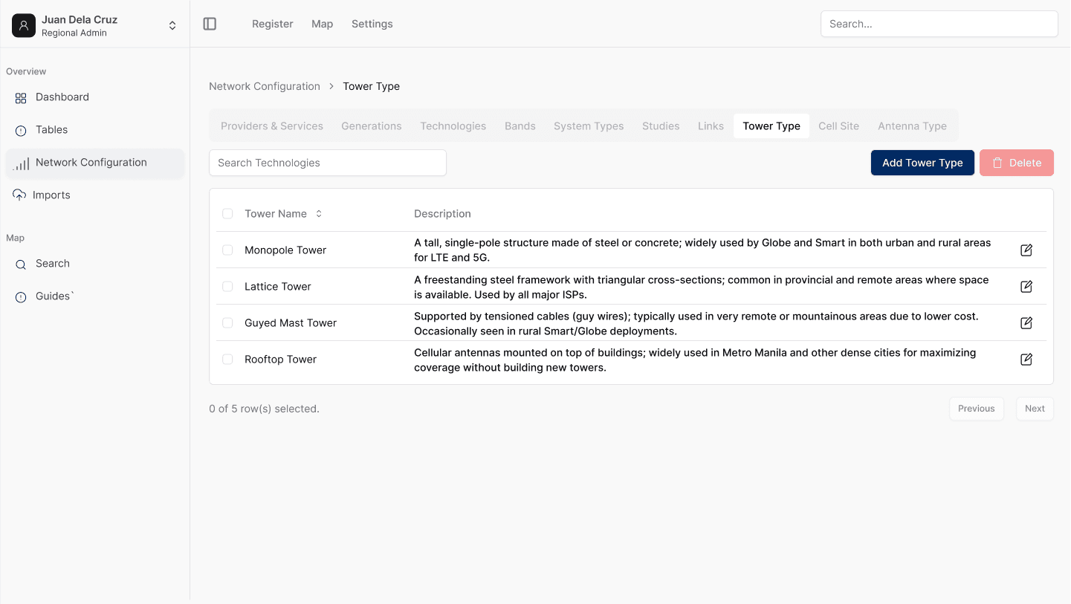Click the Monopole Tower name cell
The width and height of the screenshot is (1071, 604).
285,250
